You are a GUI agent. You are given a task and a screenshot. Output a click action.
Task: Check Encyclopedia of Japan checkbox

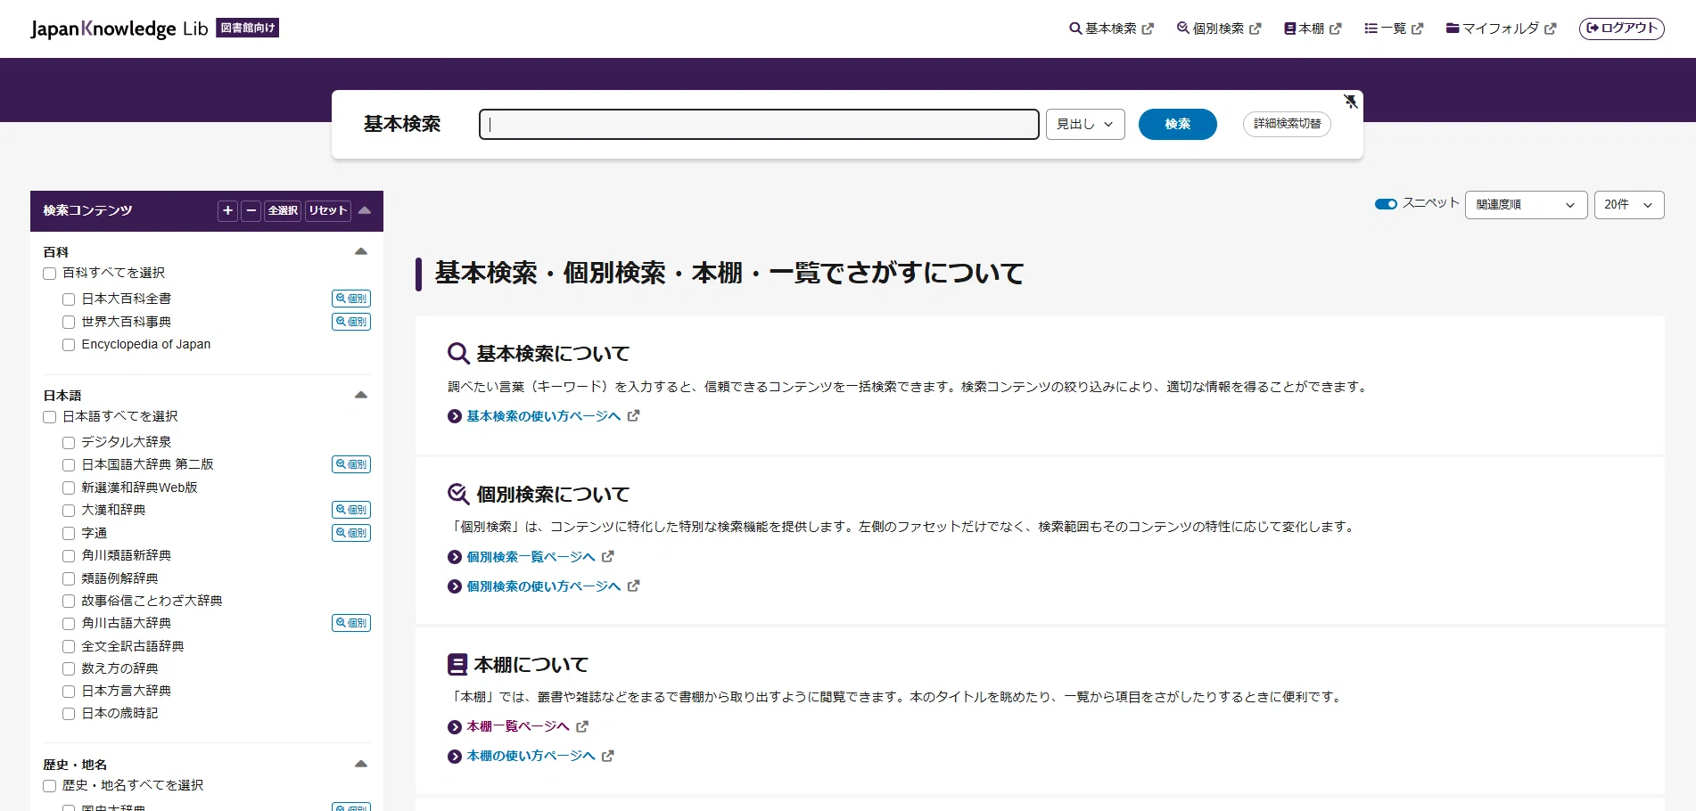[69, 345]
